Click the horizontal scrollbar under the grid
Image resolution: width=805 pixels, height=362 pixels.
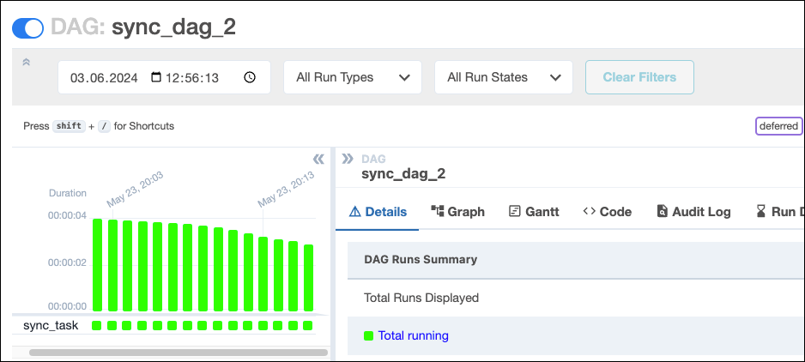tap(178, 352)
